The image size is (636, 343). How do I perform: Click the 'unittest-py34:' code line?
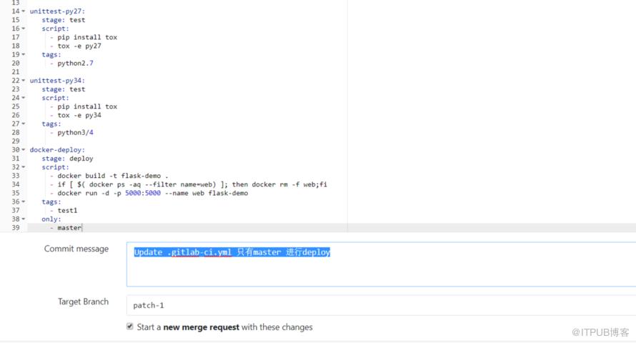[57, 80]
